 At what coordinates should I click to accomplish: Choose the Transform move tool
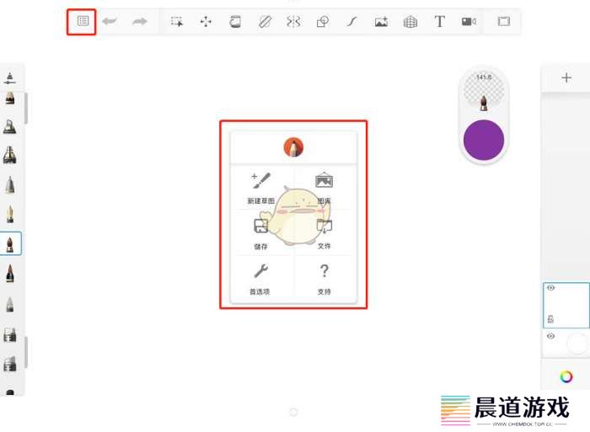[x=206, y=22]
